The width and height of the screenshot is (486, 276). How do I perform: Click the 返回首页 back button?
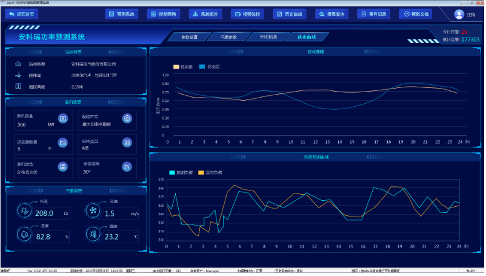click(22, 13)
